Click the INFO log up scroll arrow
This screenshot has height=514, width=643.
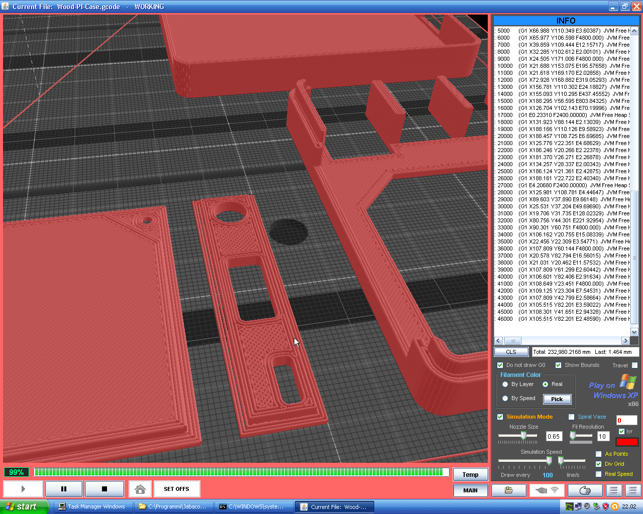634,31
